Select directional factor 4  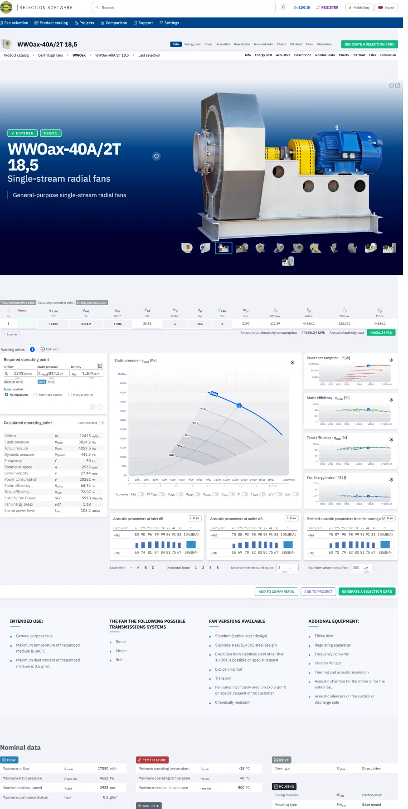[x=210, y=568]
